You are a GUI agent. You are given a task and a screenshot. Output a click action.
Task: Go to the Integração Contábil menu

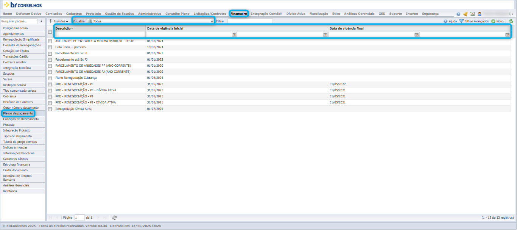point(266,14)
